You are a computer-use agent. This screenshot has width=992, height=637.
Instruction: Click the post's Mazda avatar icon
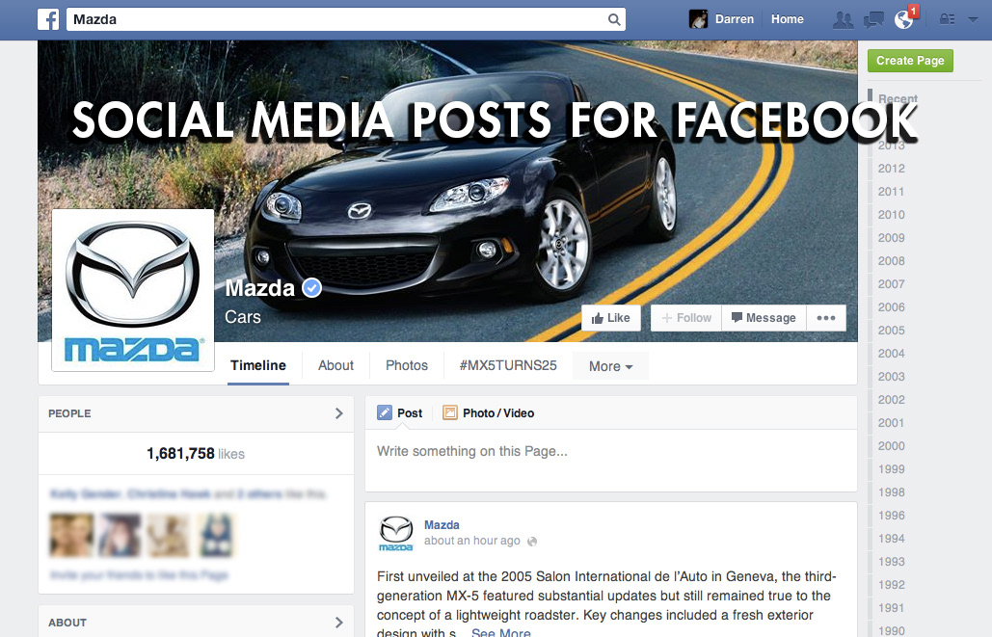tap(395, 533)
